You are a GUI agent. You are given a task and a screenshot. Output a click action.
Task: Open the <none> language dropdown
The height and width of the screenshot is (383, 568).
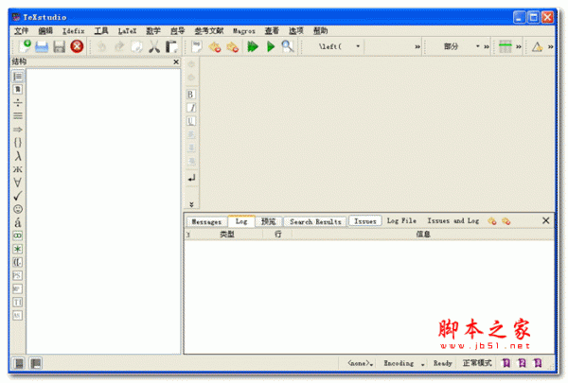coord(360,363)
